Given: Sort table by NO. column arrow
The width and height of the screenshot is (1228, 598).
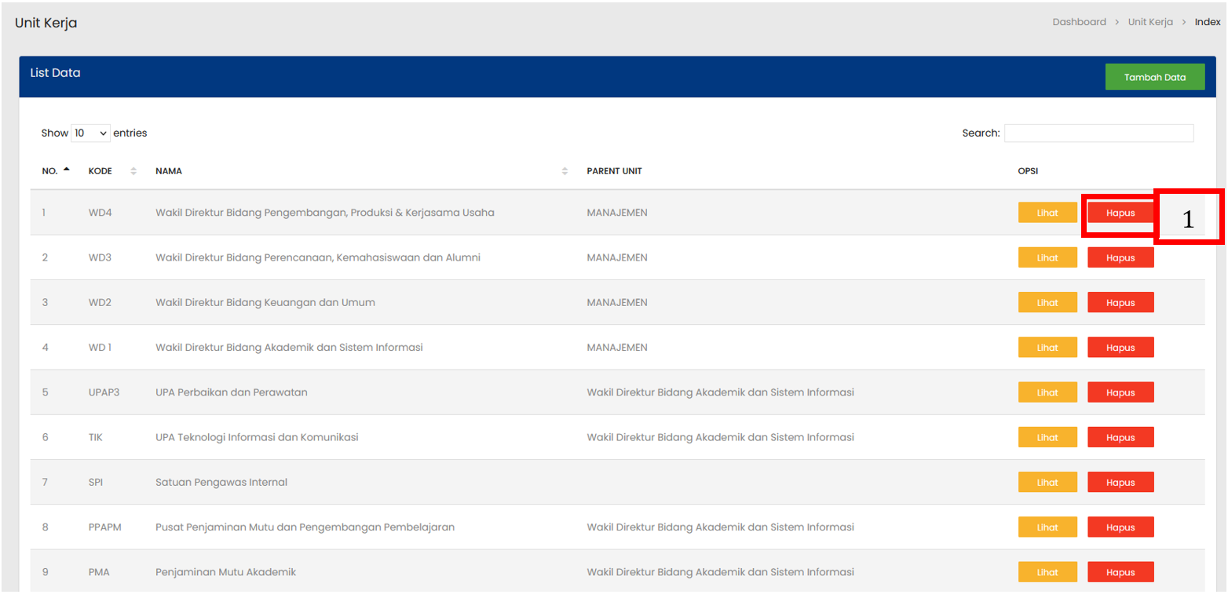Looking at the screenshot, I should click(x=67, y=170).
